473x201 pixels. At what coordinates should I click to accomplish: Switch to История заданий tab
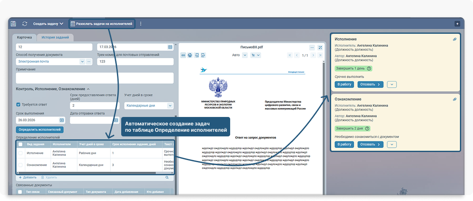tap(55, 37)
